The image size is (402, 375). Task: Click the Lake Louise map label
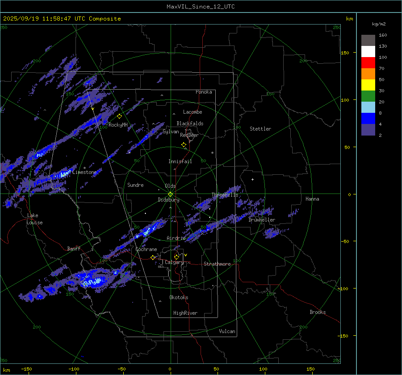click(x=34, y=219)
